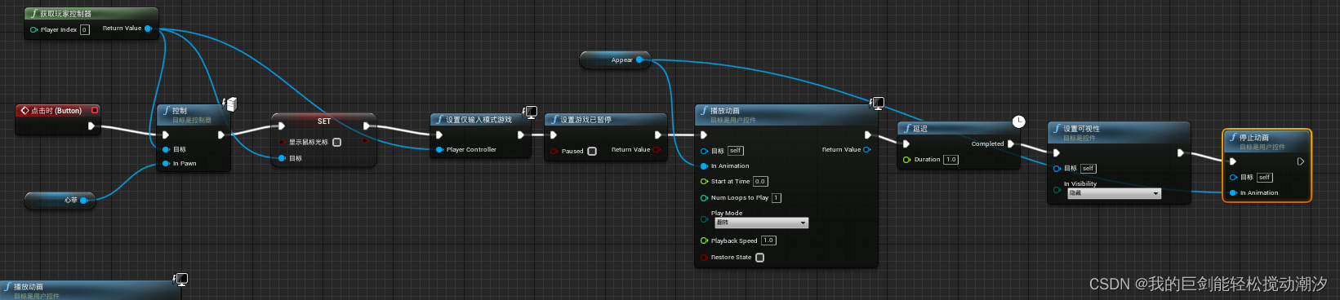Click the Start at Time green pin
1340x300 pixels.
pos(704,181)
